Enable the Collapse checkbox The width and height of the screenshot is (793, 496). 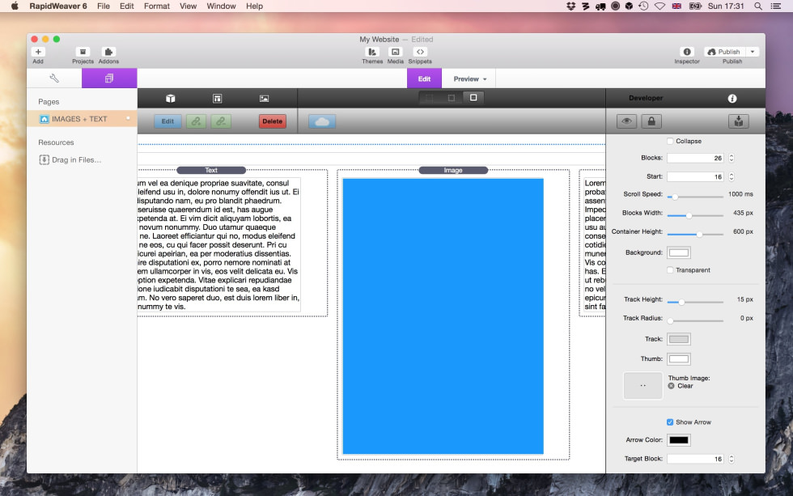tap(670, 141)
